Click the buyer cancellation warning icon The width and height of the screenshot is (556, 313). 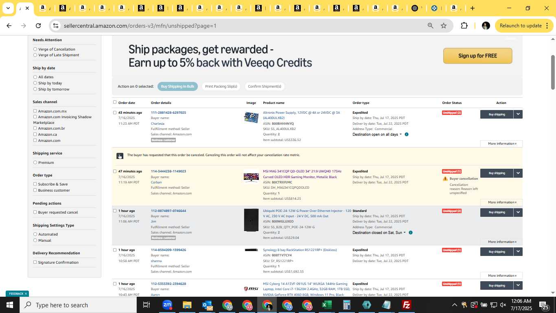pos(445,179)
